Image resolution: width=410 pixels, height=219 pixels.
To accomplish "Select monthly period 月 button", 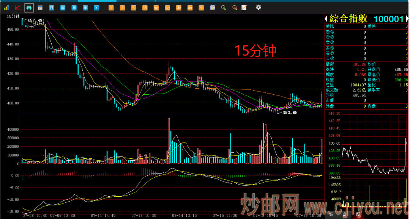I will (x=74, y=8).
